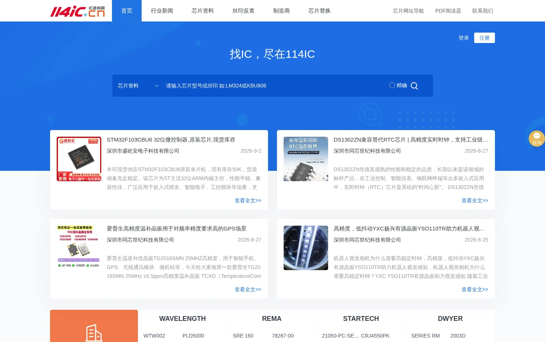Open the DS1302ZN兼容替代RTC芯片 article title
The image size is (545, 342).
[411, 140]
